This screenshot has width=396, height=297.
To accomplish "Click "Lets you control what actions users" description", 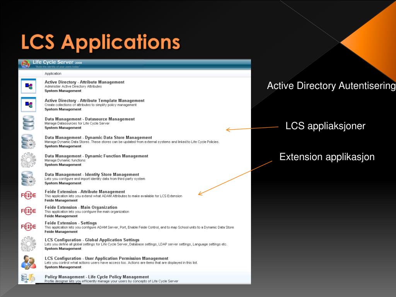I will tap(121, 263).
